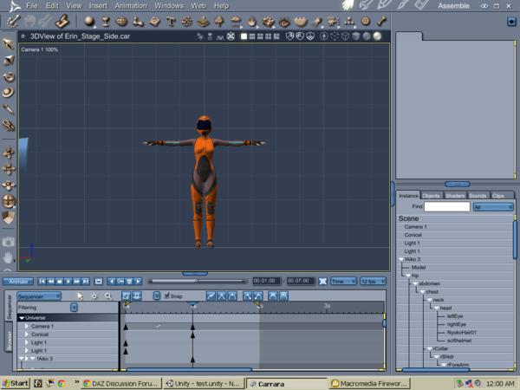The width and height of the screenshot is (520, 390).
Task: Select the sequencer arrow pointer tool
Action: point(80,296)
